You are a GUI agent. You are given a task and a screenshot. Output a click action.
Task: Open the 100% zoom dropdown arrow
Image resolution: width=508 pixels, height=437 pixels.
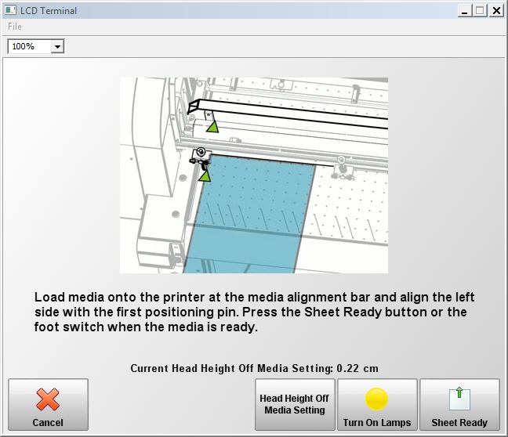[x=57, y=46]
